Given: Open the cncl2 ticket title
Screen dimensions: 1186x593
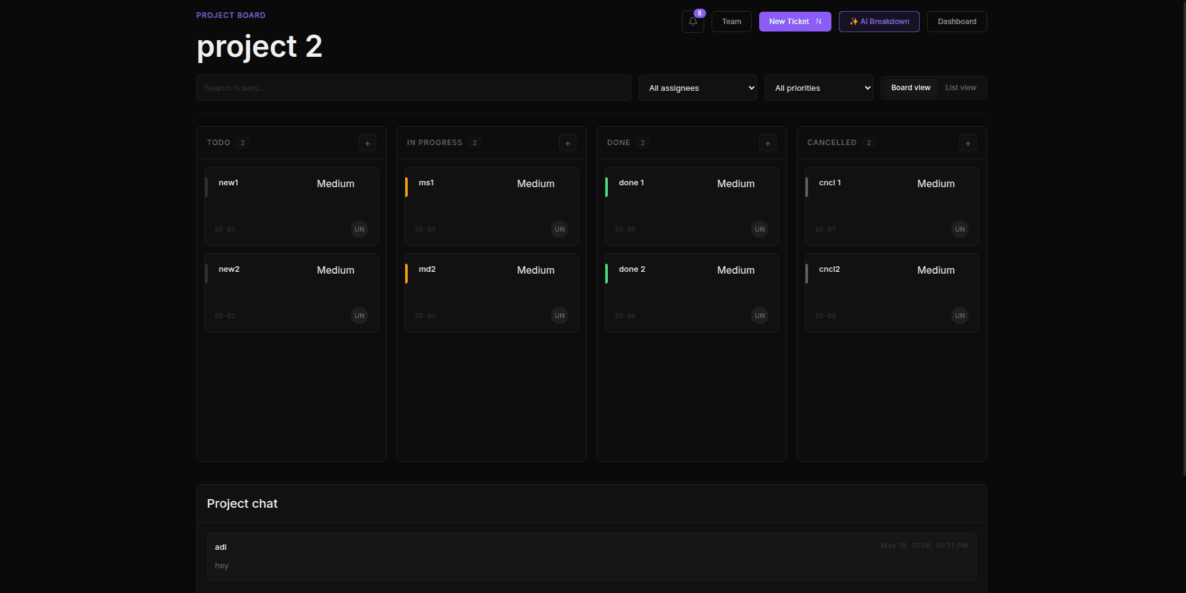Looking at the screenshot, I should click(x=830, y=269).
